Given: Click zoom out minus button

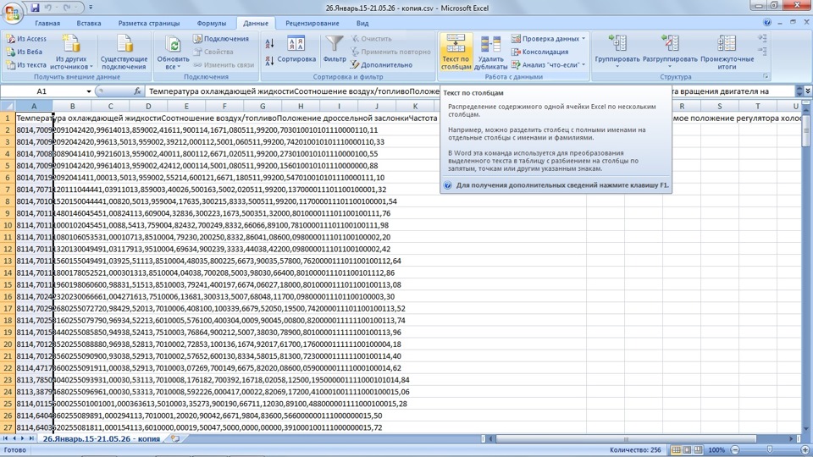Looking at the screenshot, I should pos(735,450).
